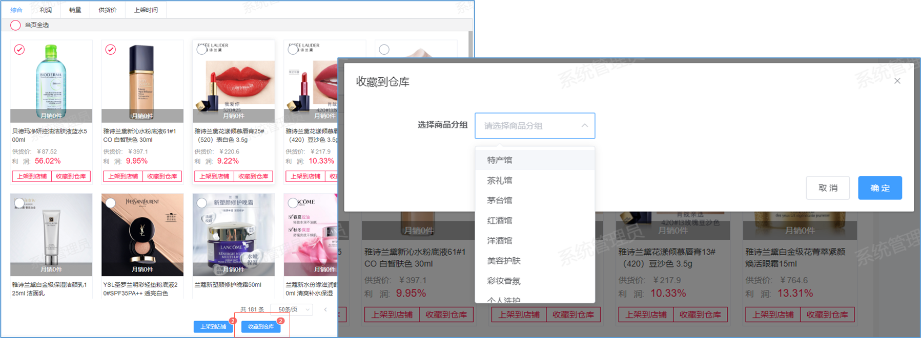Check the 倾慕唇膏 (420) 豆沙色 product circle
Image resolution: width=921 pixels, height=338 pixels.
tap(293, 50)
